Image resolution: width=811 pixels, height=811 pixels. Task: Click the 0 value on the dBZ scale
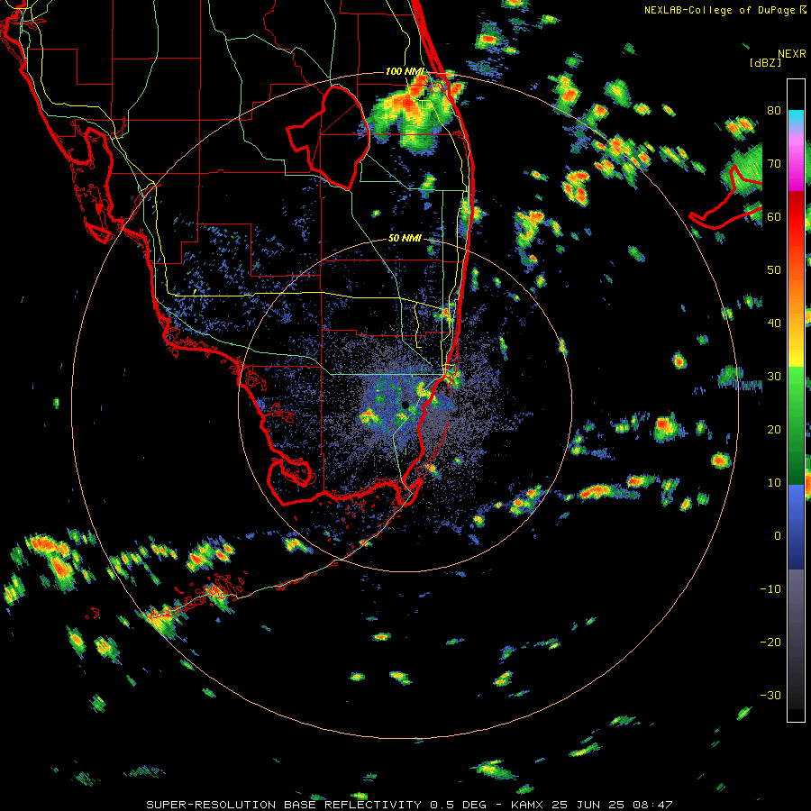(x=778, y=536)
